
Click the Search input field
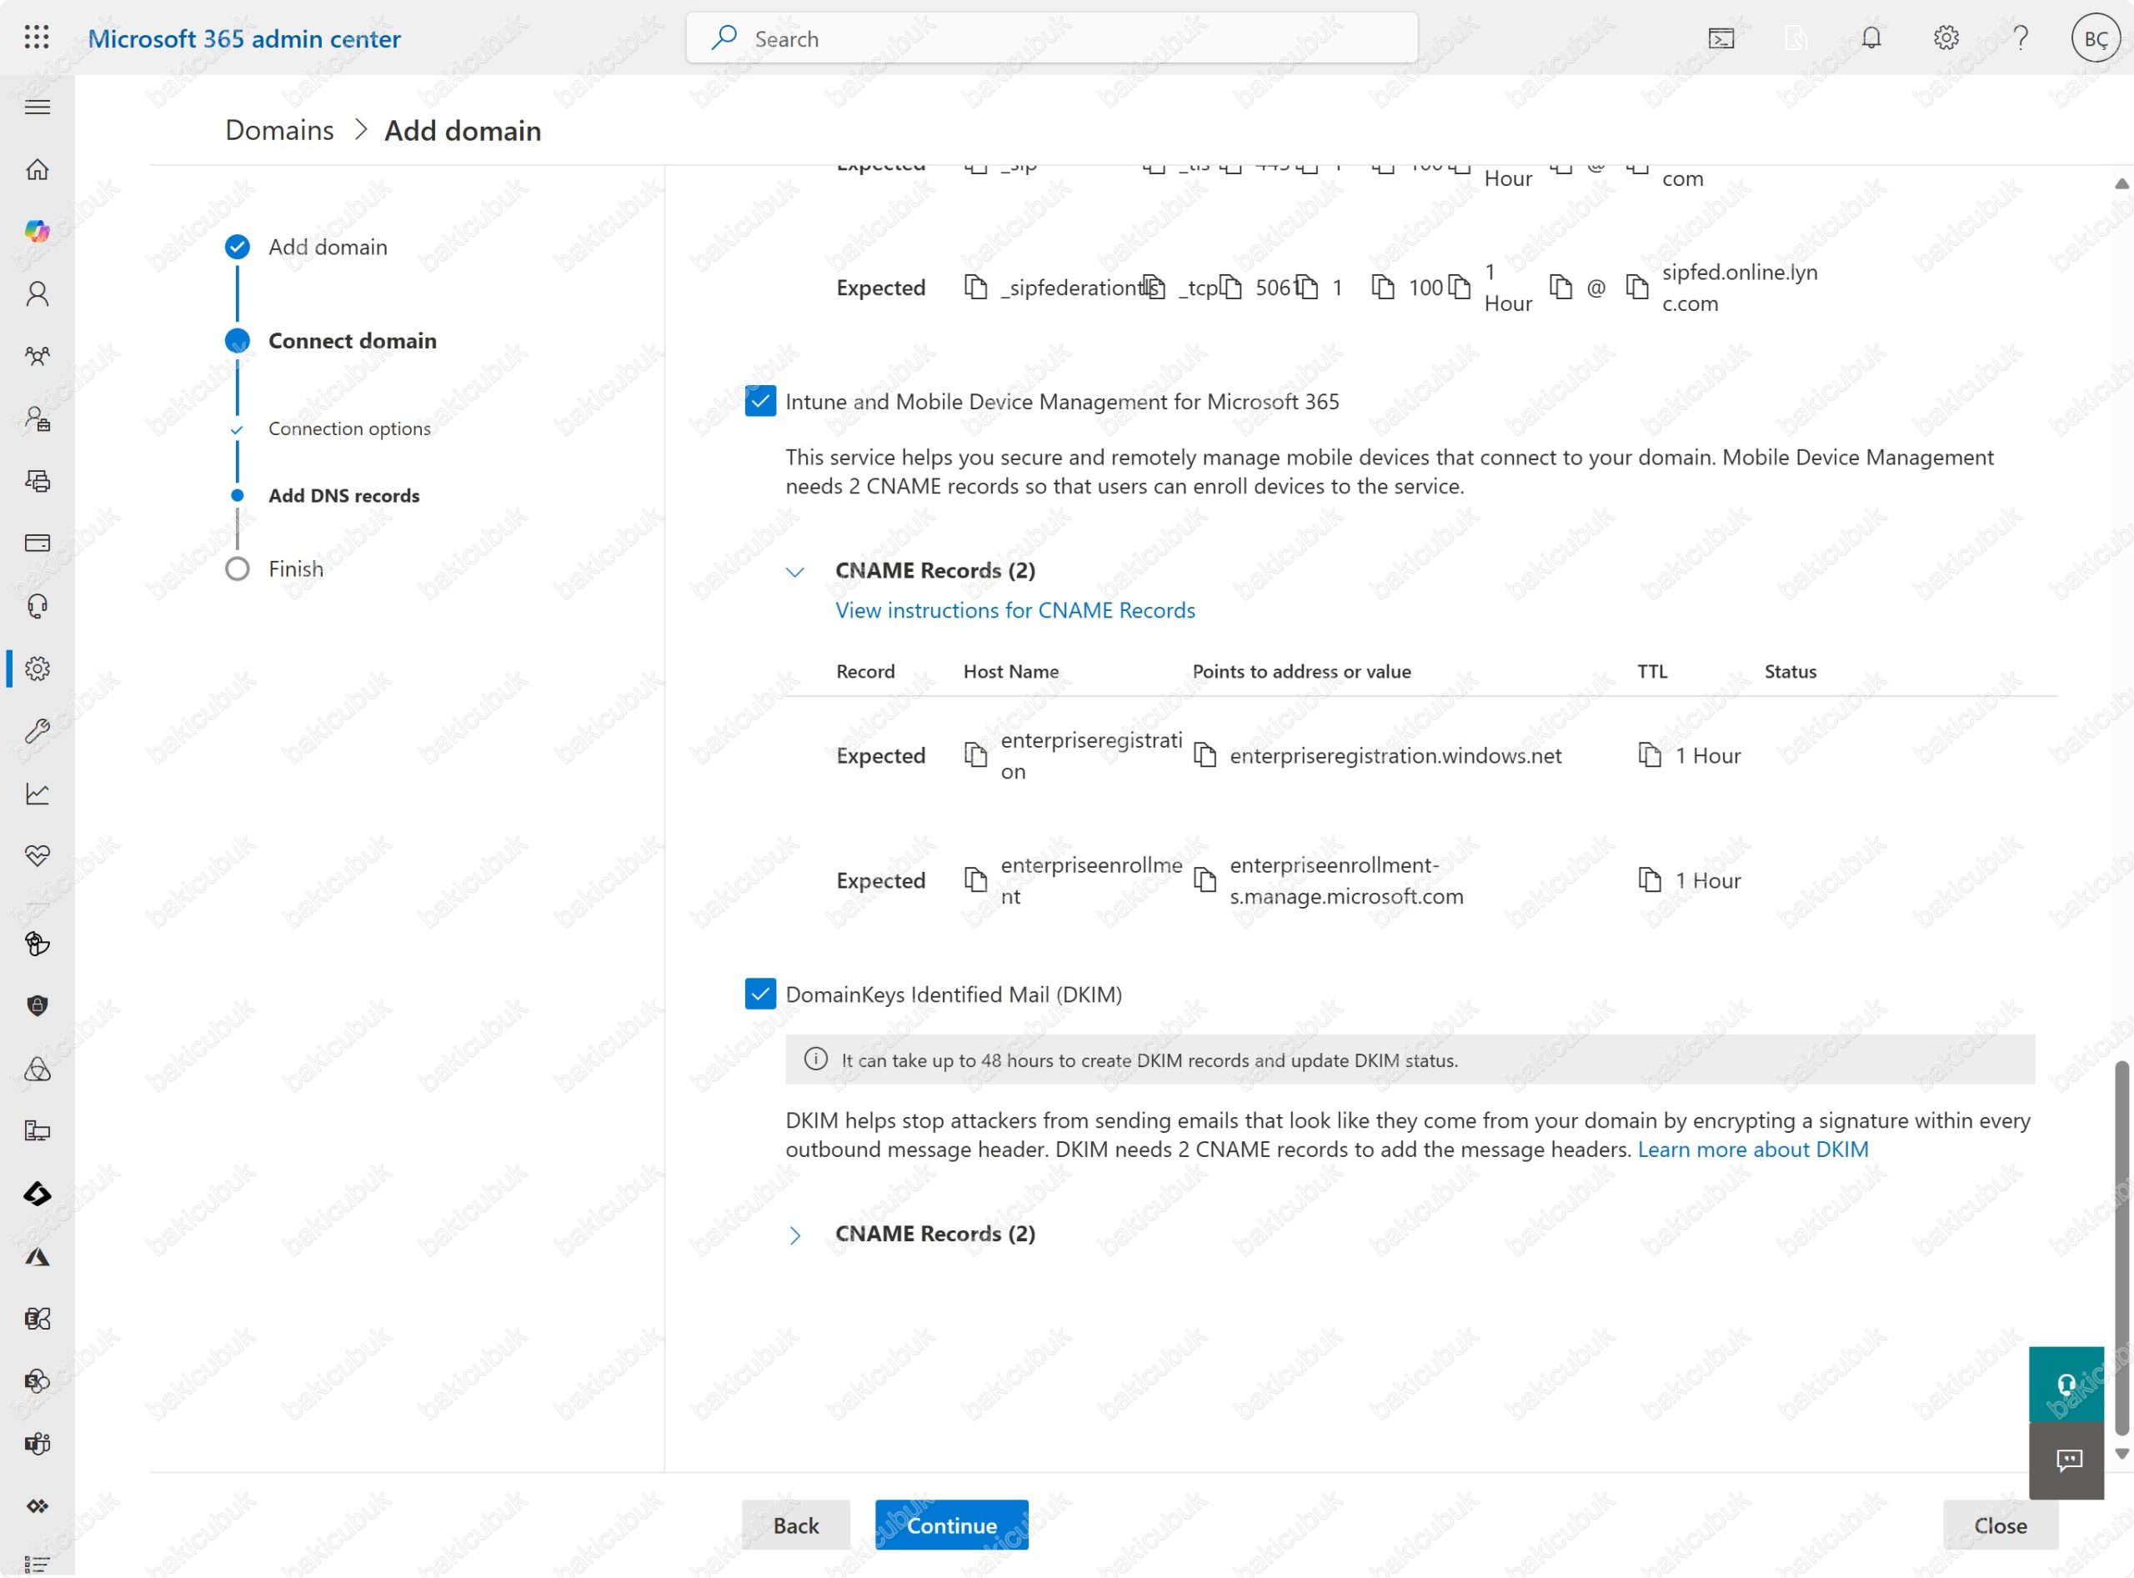1051,39
